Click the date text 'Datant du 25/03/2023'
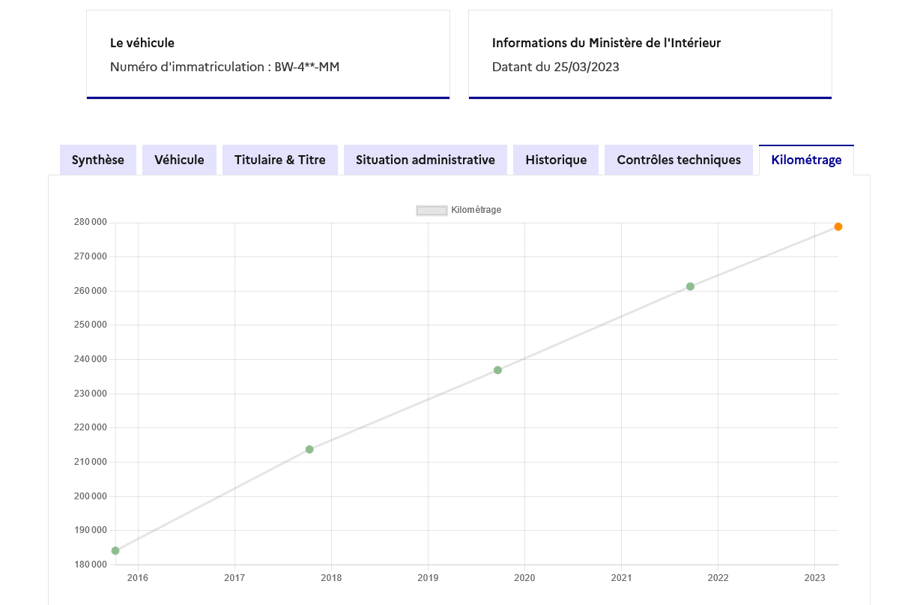Viewport: 917px width, 605px height. [x=555, y=67]
